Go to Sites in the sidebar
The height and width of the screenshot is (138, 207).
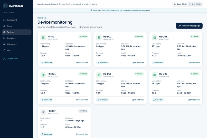16,26
